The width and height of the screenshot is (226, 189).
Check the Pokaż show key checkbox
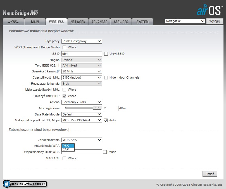pyautogui.click(x=105, y=152)
